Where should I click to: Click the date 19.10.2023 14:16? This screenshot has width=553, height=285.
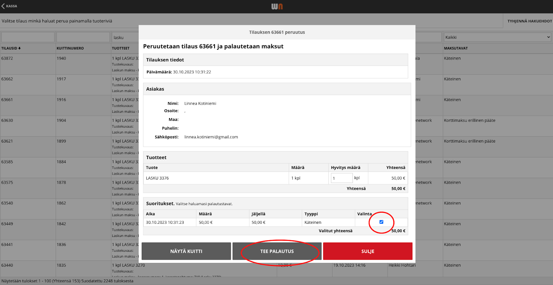tap(349, 266)
